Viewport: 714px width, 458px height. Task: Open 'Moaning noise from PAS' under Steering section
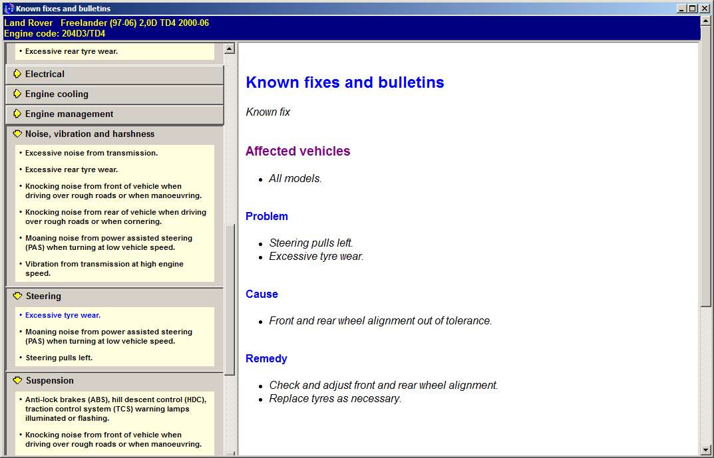pyautogui.click(x=109, y=336)
